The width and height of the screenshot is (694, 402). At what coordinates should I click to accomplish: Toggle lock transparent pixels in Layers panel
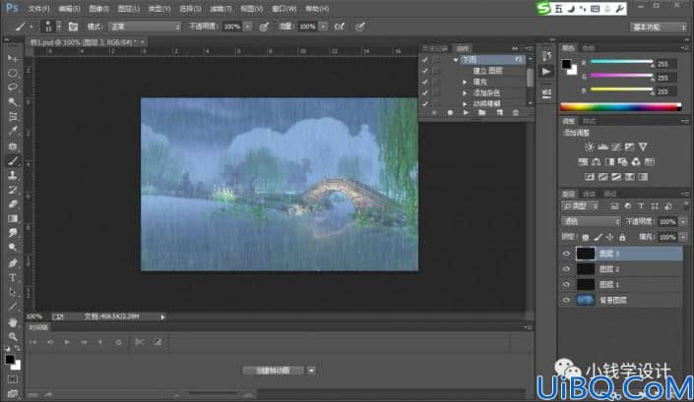(585, 237)
